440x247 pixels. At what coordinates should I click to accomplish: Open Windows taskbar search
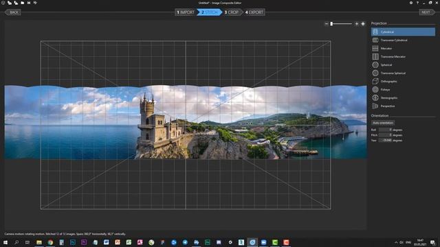pos(16,242)
